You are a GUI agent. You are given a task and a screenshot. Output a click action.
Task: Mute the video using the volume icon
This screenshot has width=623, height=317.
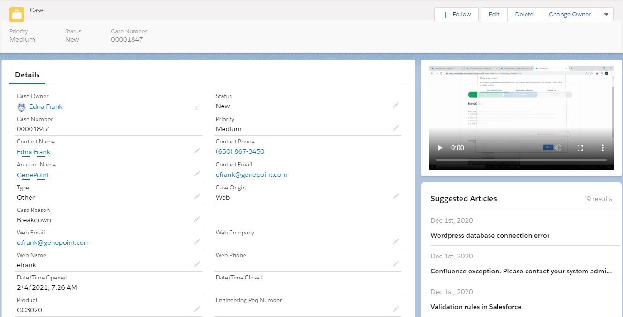[x=558, y=148]
